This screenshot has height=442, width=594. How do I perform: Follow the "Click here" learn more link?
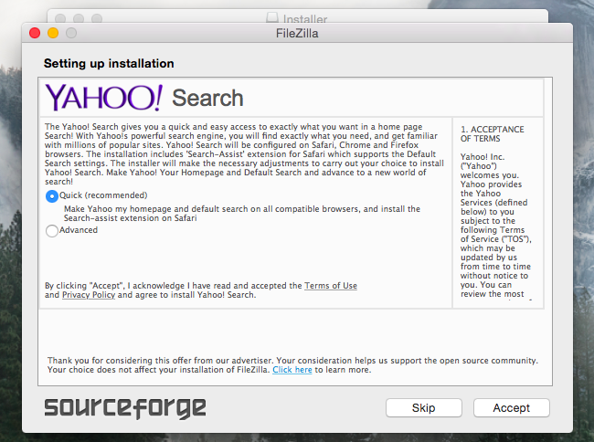pyautogui.click(x=292, y=370)
